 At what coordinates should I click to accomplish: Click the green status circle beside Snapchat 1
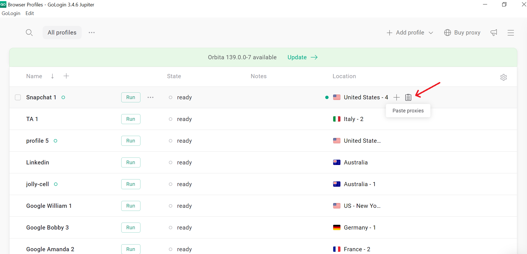pyautogui.click(x=63, y=97)
